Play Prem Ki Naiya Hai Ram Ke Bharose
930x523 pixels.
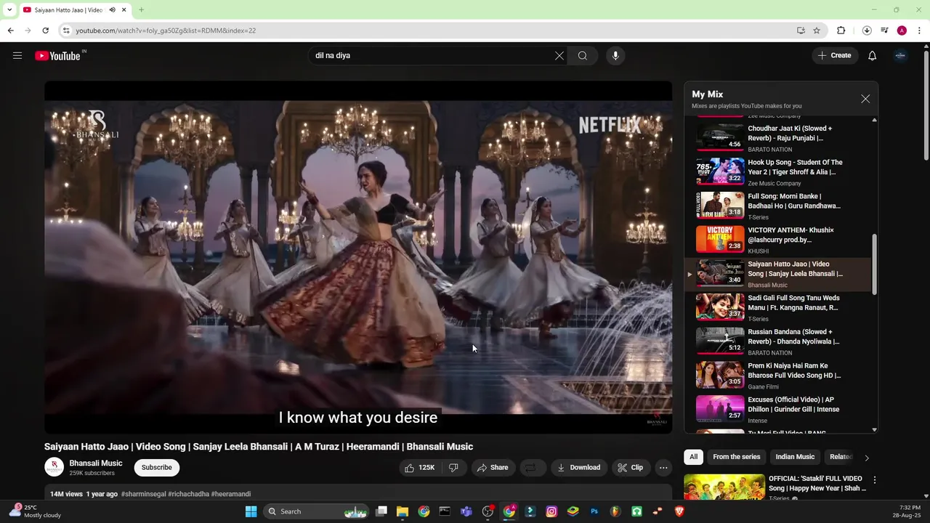[779, 376]
